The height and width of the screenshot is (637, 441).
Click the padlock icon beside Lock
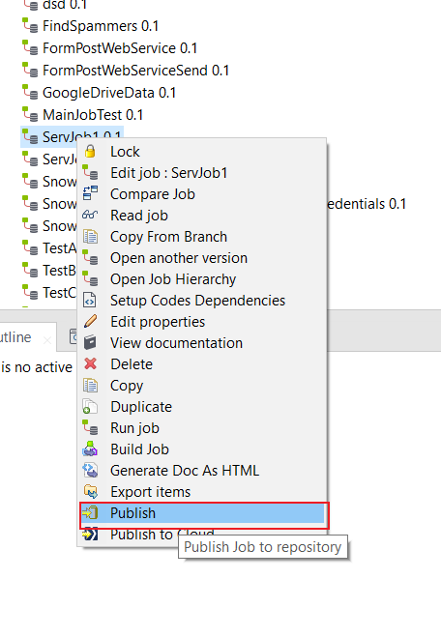(x=90, y=152)
